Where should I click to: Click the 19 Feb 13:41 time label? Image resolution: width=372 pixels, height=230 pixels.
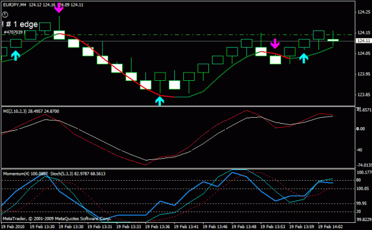(x=186, y=226)
